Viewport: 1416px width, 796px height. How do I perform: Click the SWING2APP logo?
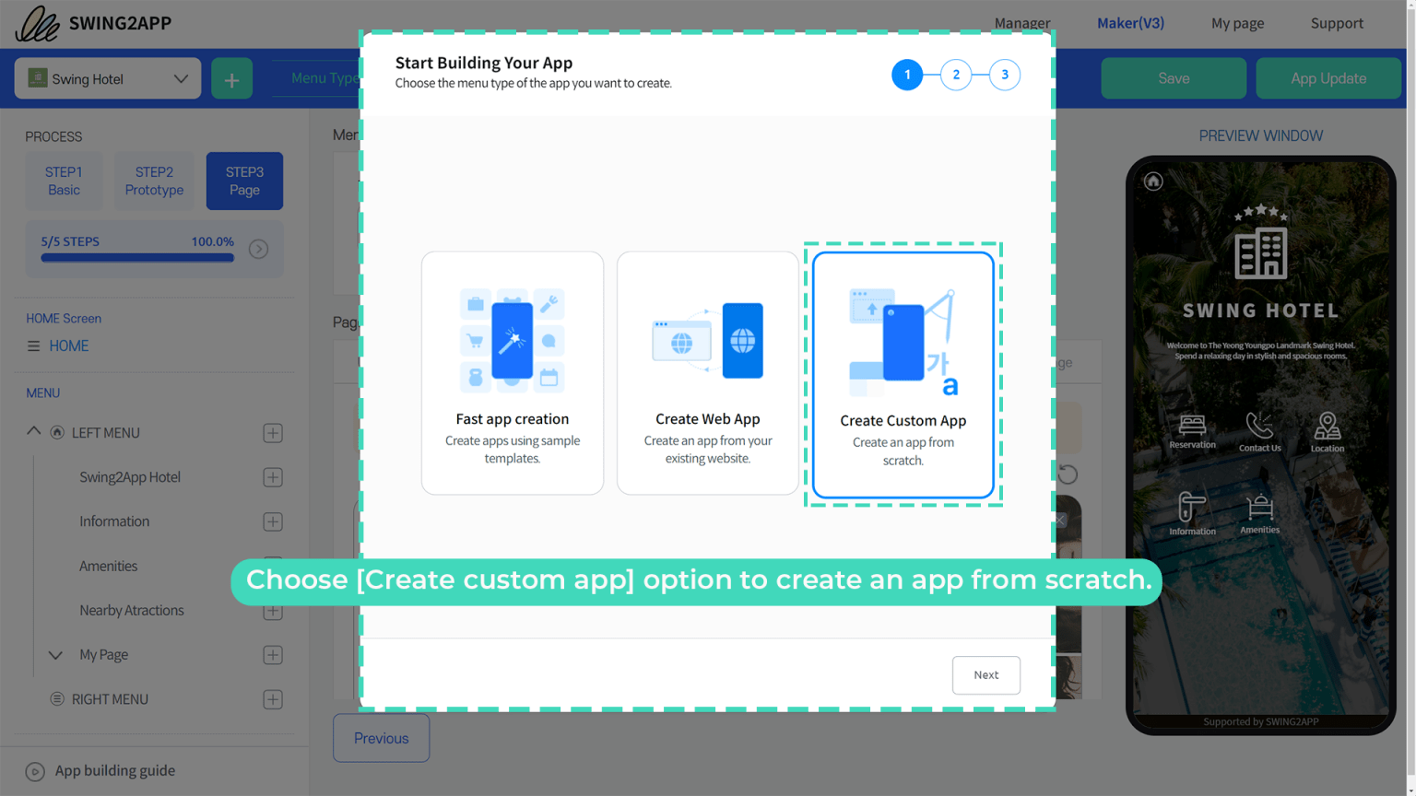pyautogui.click(x=92, y=24)
